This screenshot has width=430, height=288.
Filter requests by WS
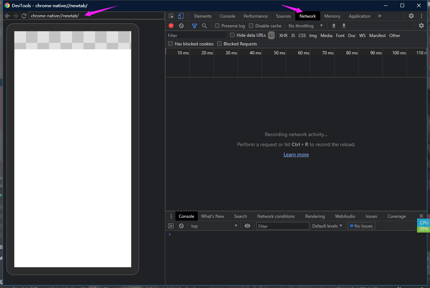[362, 36]
